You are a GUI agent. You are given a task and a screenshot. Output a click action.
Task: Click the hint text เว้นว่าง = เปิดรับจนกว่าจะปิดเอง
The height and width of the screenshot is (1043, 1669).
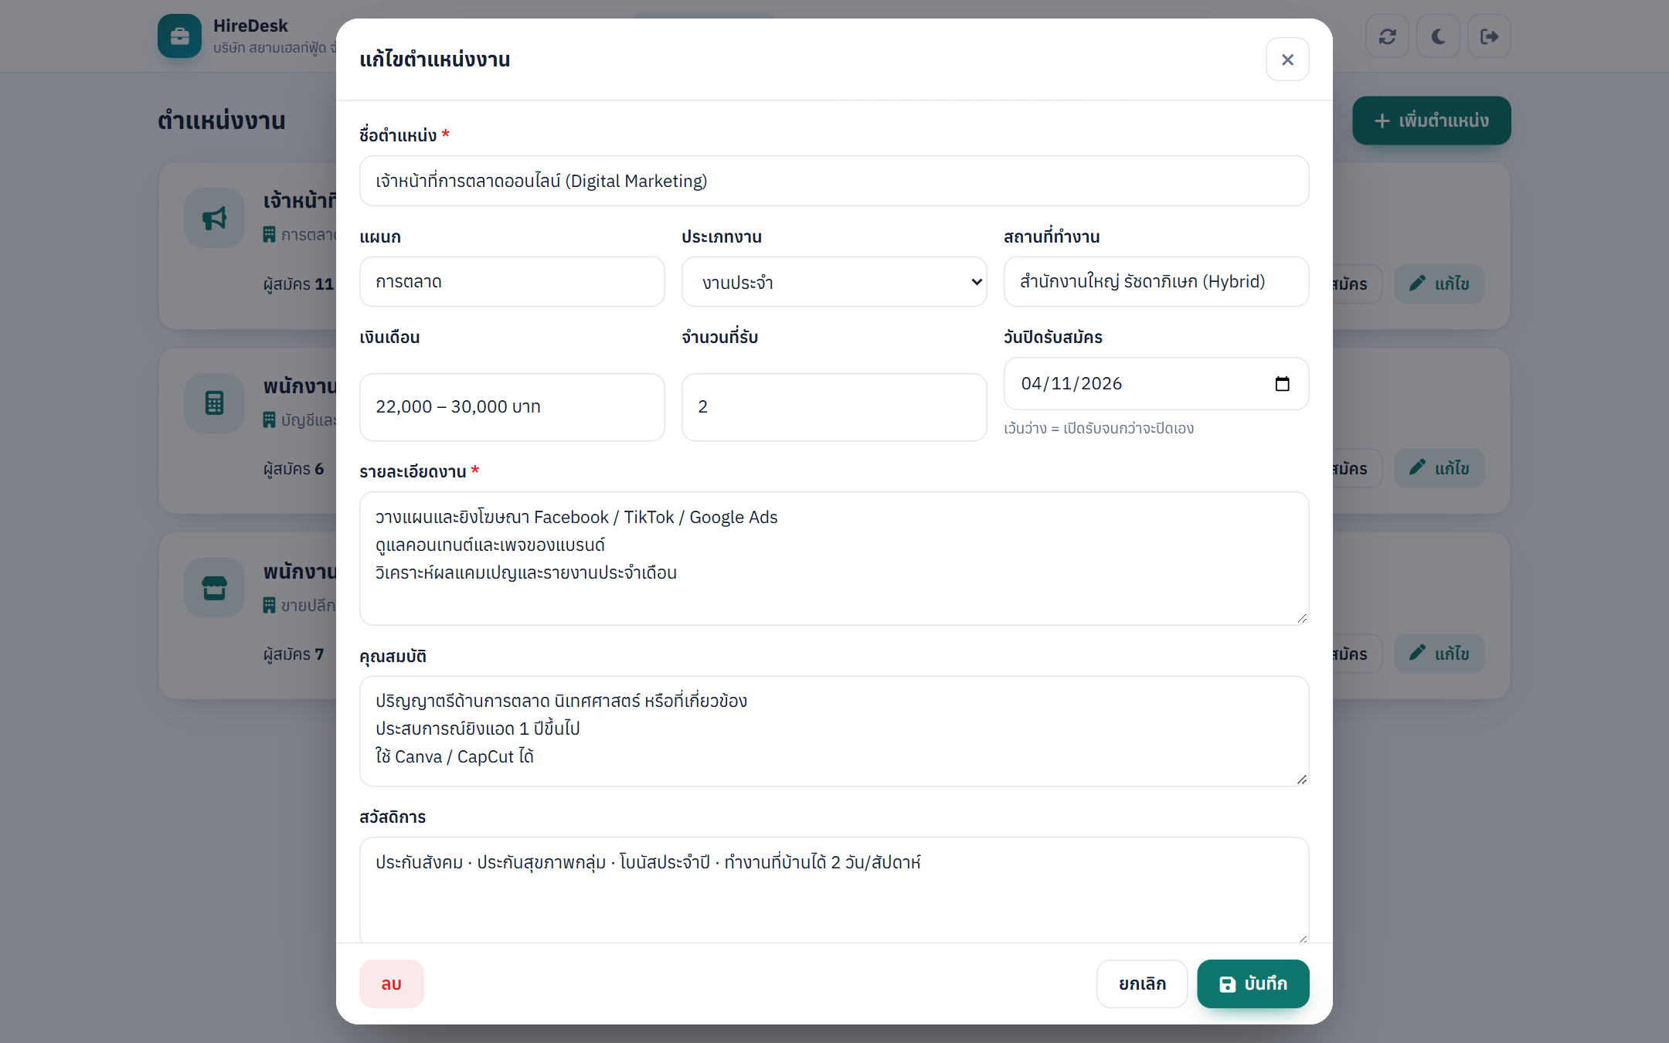[1099, 428]
